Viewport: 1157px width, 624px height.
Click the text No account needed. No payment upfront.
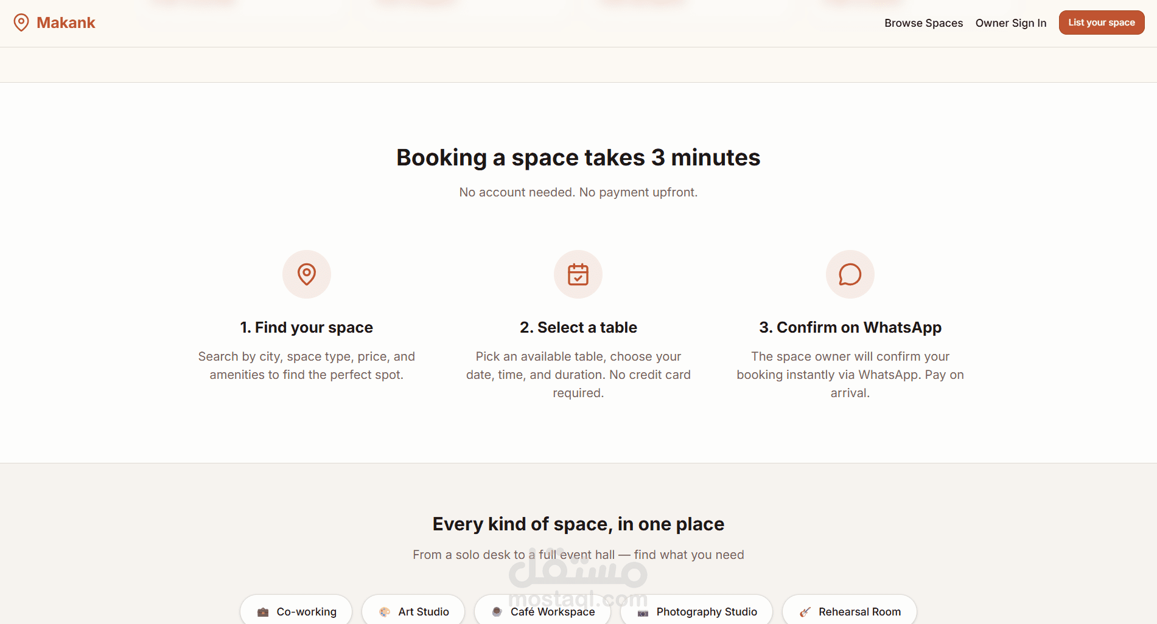[x=578, y=192]
